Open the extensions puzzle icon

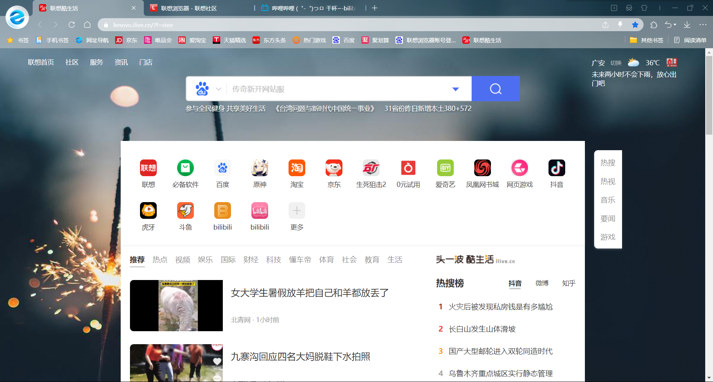pos(654,25)
